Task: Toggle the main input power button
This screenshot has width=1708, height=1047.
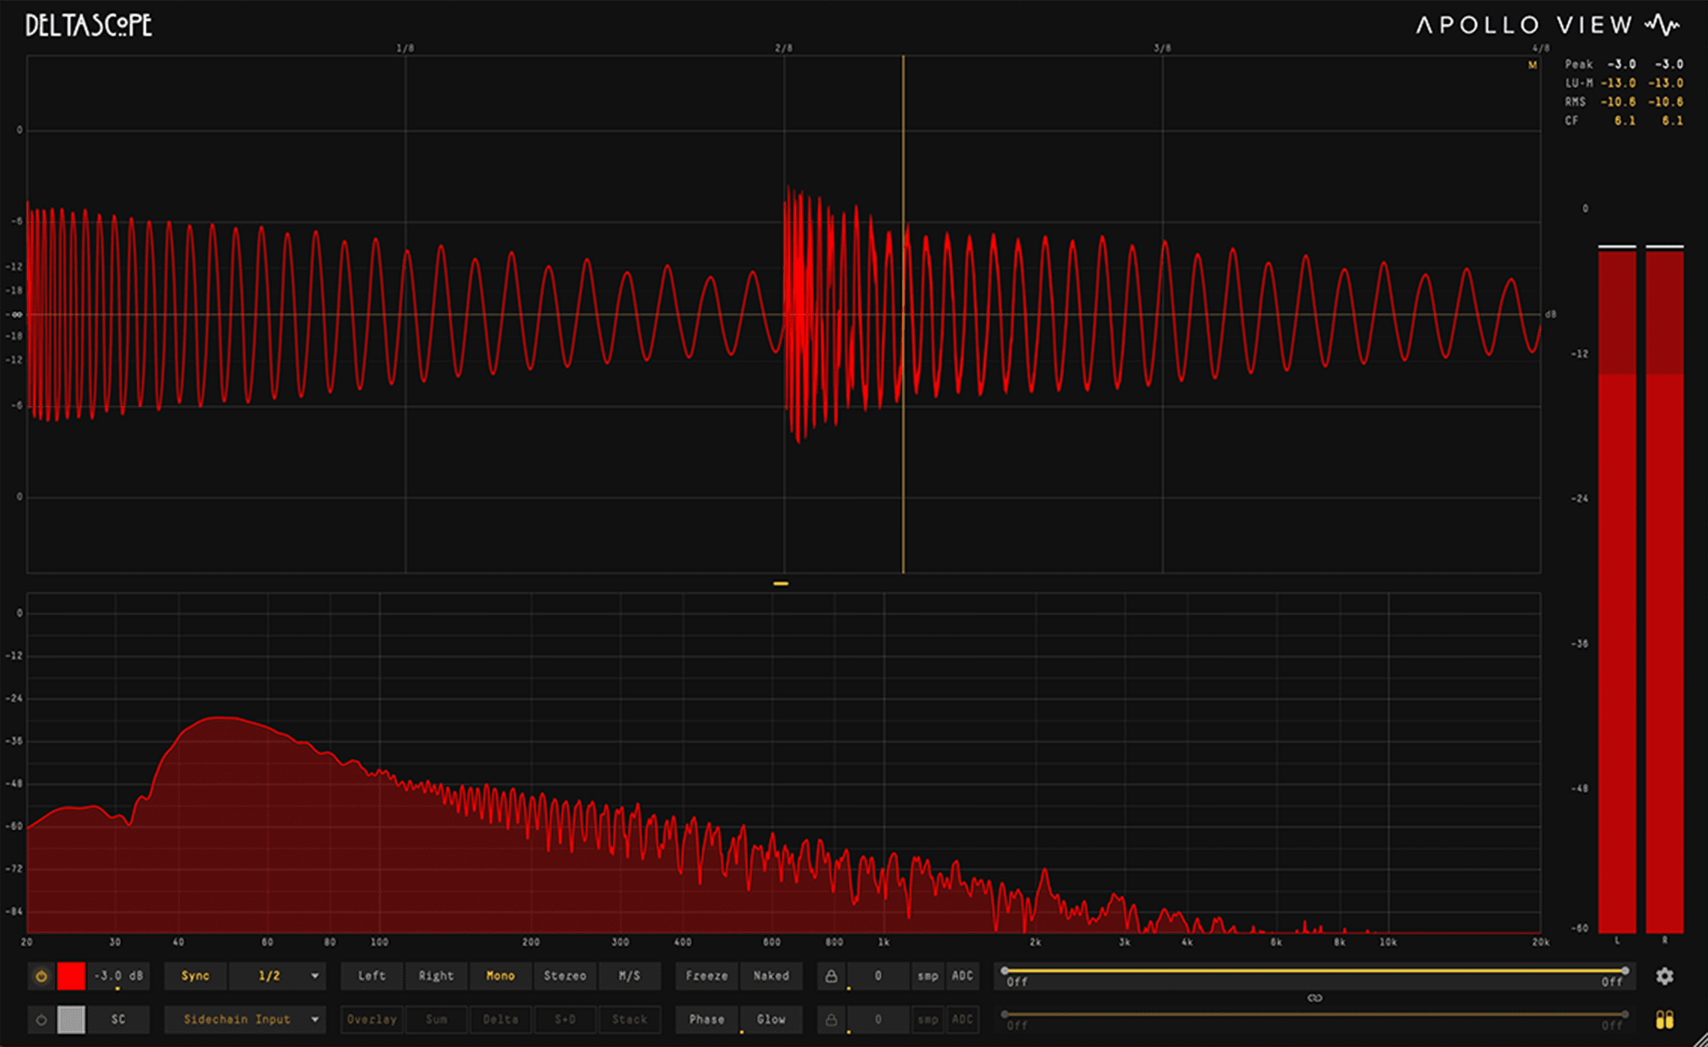Action: click(41, 976)
